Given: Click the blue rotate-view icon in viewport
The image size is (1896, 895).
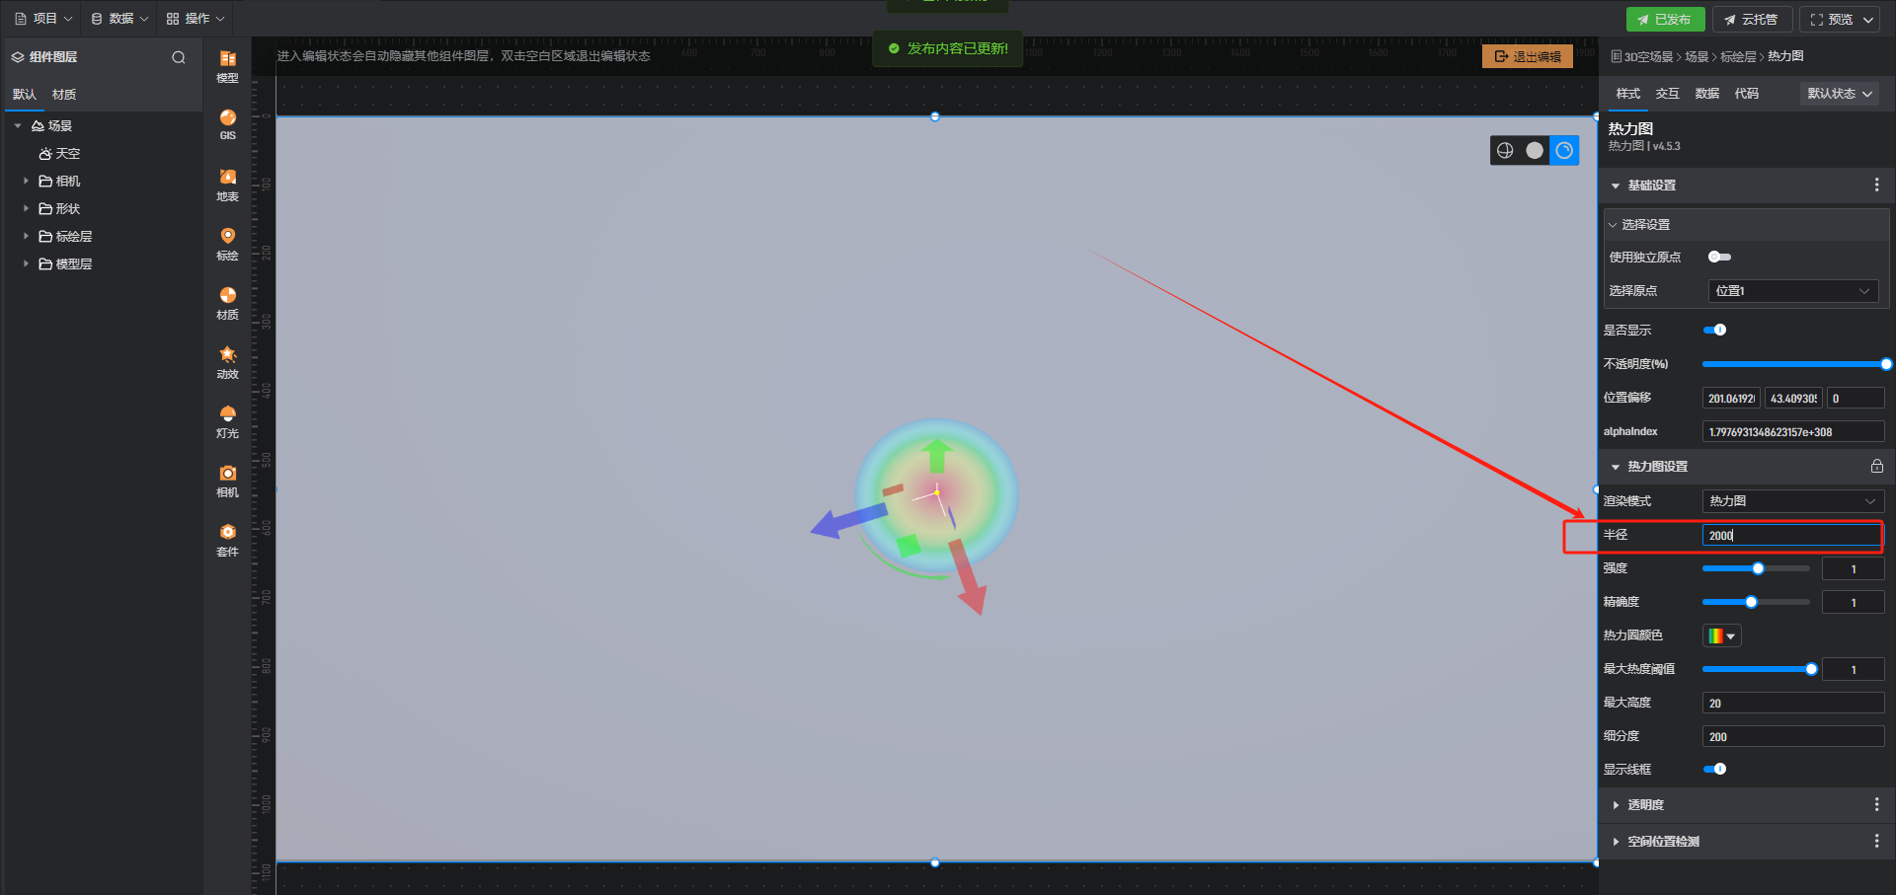Looking at the screenshot, I should point(1564,150).
